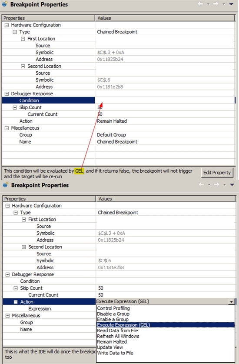Open back-history dropdown arrow in upper panel
This screenshot has width=239, height=364.
point(208,4)
